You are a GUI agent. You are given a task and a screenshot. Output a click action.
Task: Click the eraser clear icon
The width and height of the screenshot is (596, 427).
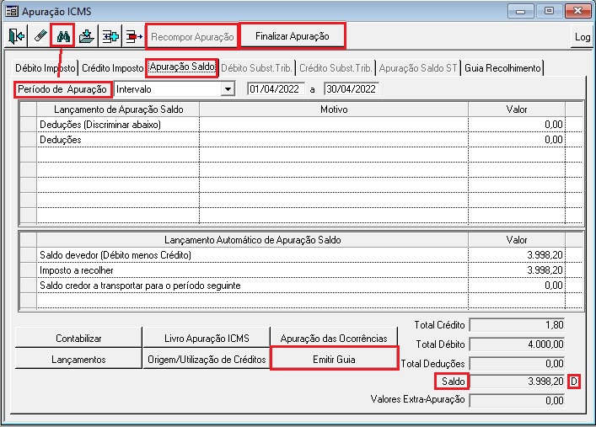(40, 36)
